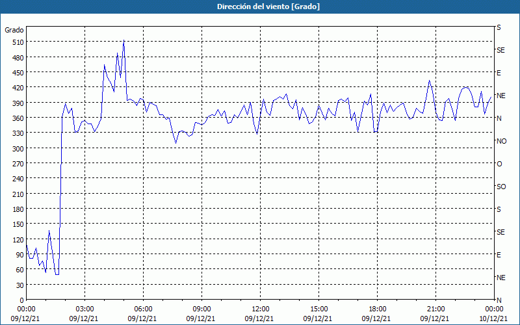Click the 'NE' compass label beside the 390 gridline

[501, 96]
